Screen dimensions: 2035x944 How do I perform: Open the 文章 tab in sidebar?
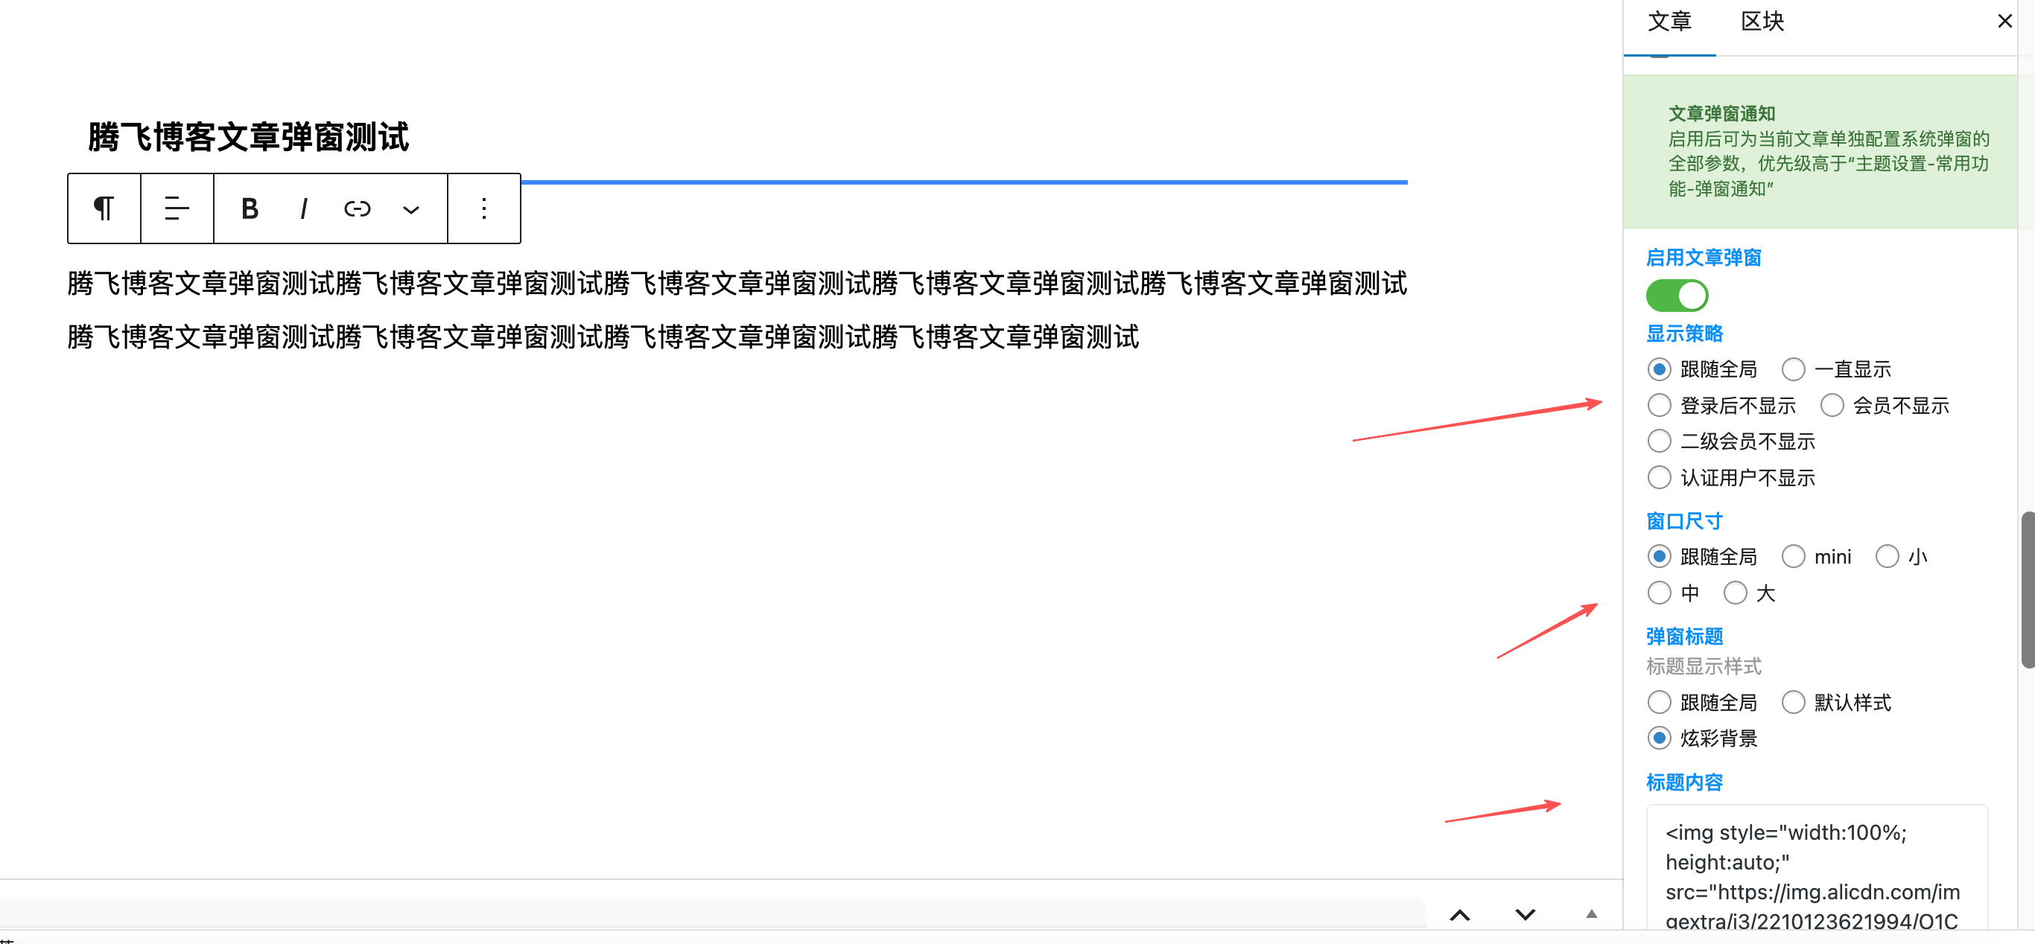pos(1670,22)
